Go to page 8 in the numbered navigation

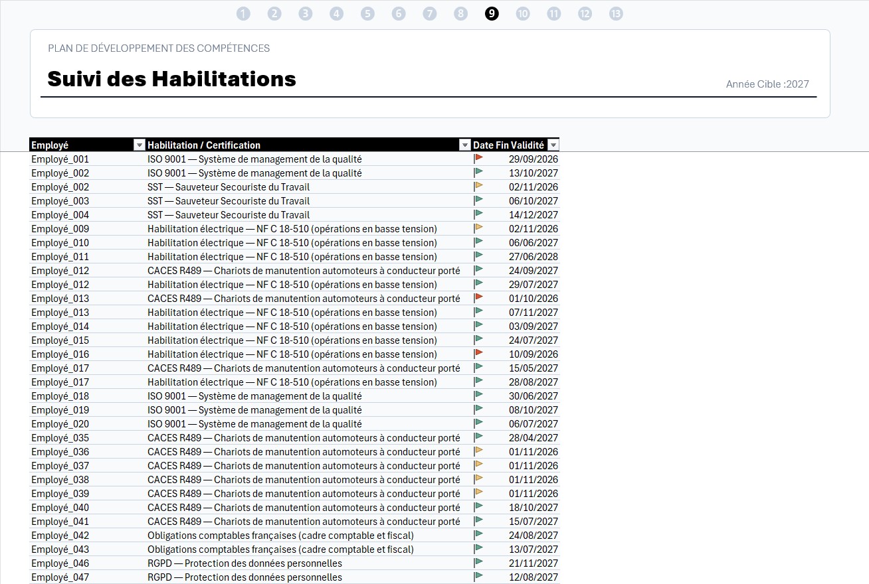(461, 14)
